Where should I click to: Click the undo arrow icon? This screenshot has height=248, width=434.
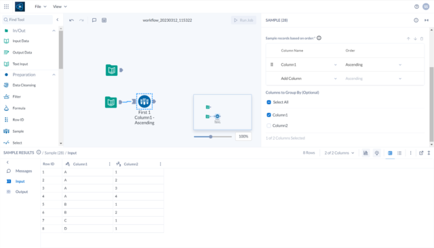point(71,20)
